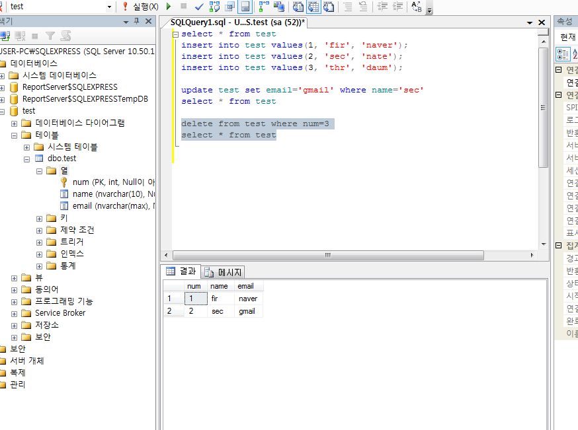
Task: Click the editor vertical scrollbar thumb
Action: [x=543, y=108]
